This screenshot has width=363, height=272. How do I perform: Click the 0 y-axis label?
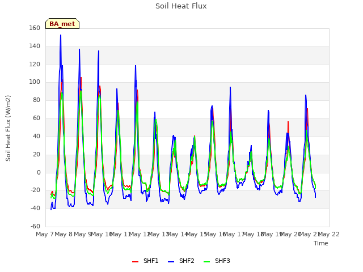click(39, 172)
